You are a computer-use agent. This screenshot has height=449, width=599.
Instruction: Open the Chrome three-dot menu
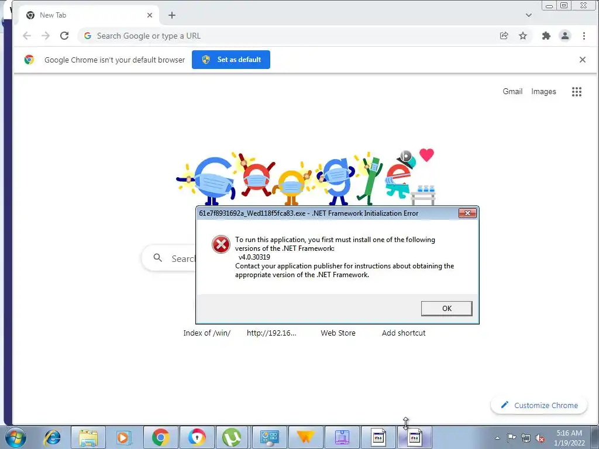[x=584, y=36]
